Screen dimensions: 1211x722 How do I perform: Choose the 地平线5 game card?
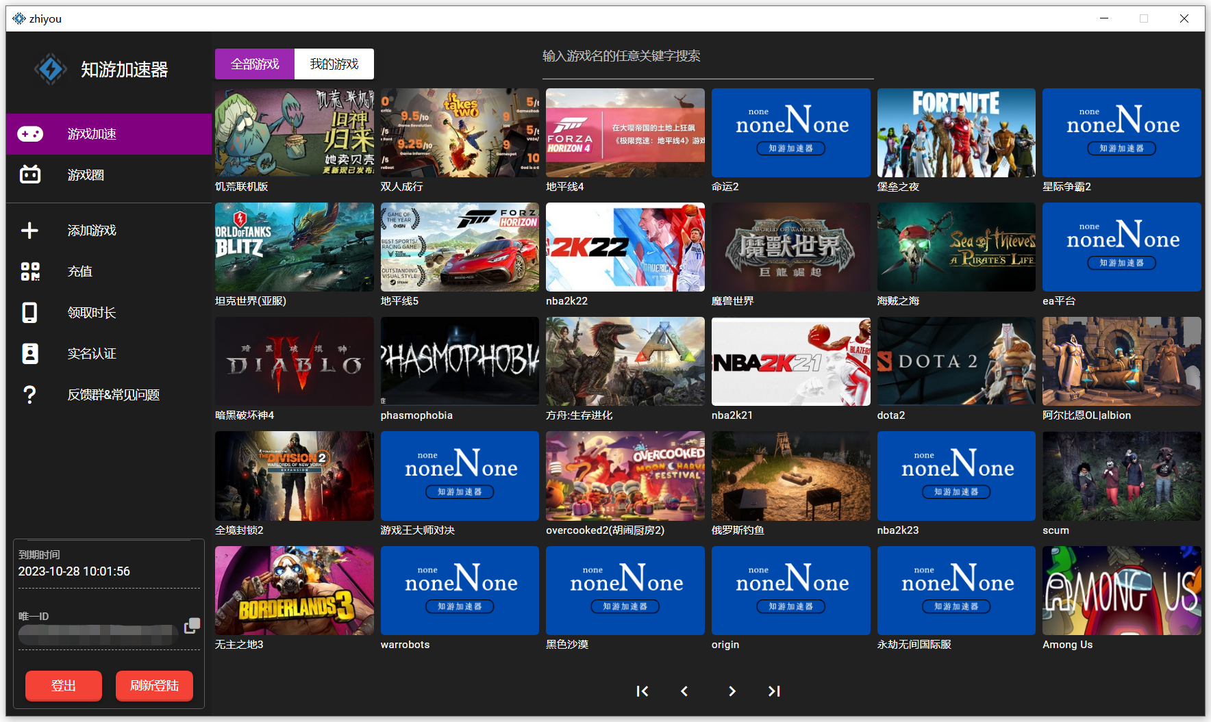pos(460,247)
